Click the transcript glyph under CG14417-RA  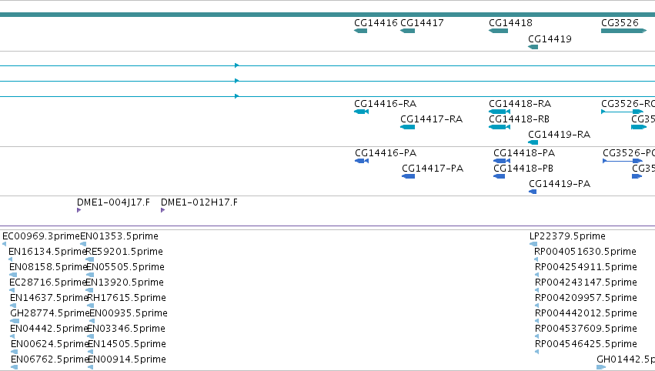tap(408, 127)
